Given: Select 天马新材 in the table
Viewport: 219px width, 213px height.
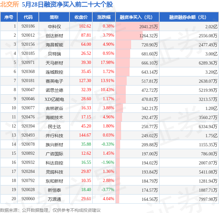Looking at the screenshot, I should (x=54, y=63).
